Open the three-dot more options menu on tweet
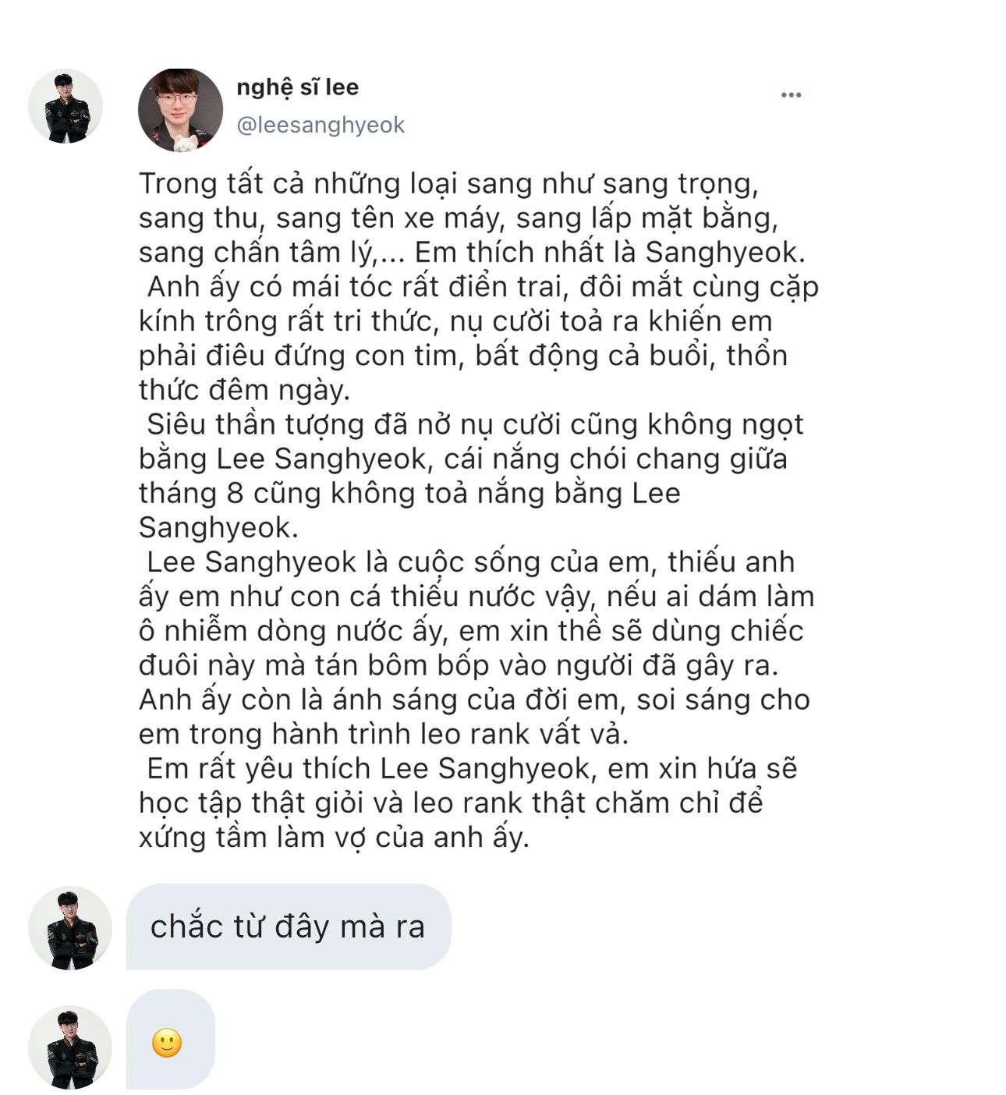The height and width of the screenshot is (1095, 1006). point(791,95)
